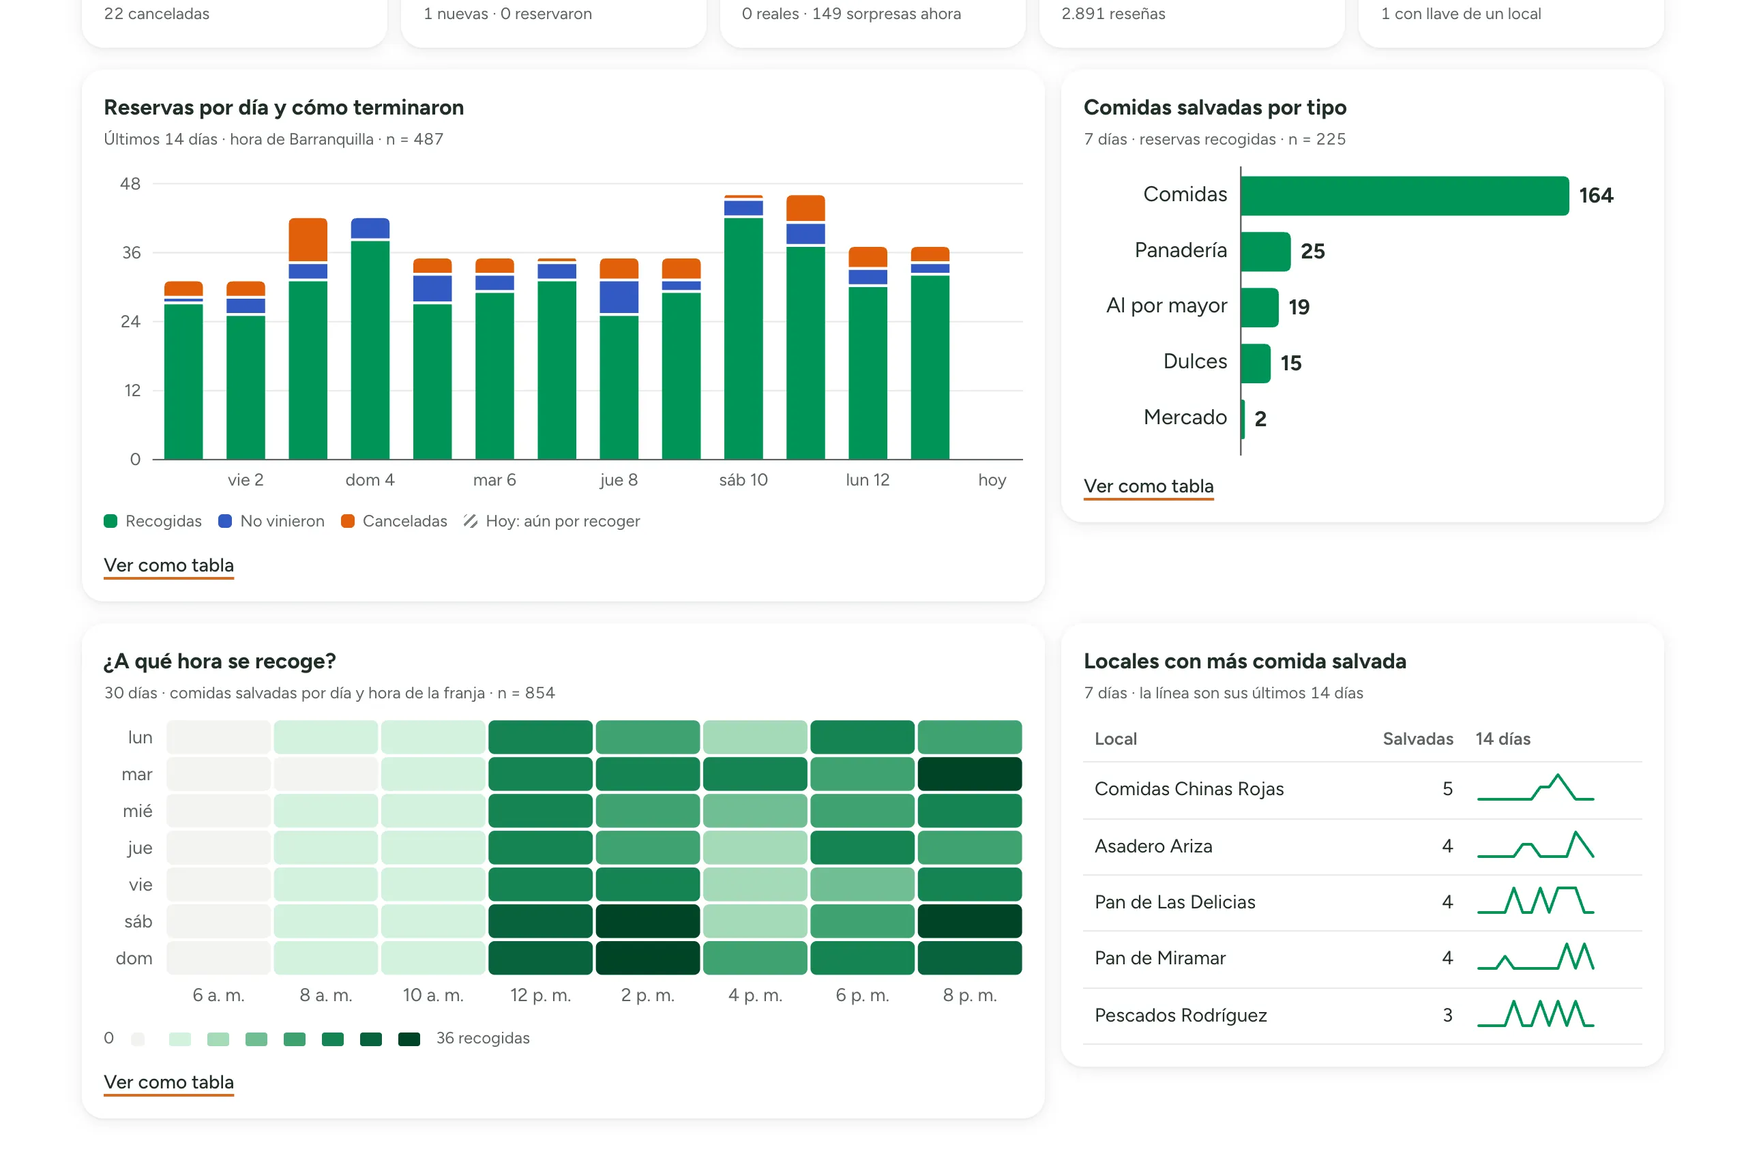The width and height of the screenshot is (1746, 1173).
Task: Click the orange Canceladas legend swatch
Action: 348,522
